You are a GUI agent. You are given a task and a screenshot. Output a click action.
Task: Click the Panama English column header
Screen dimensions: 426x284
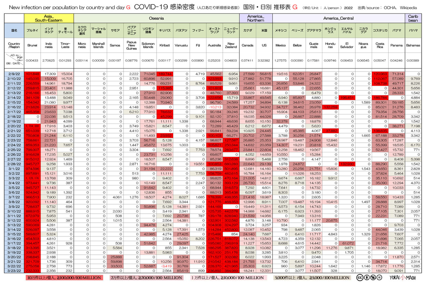[x=396, y=45]
